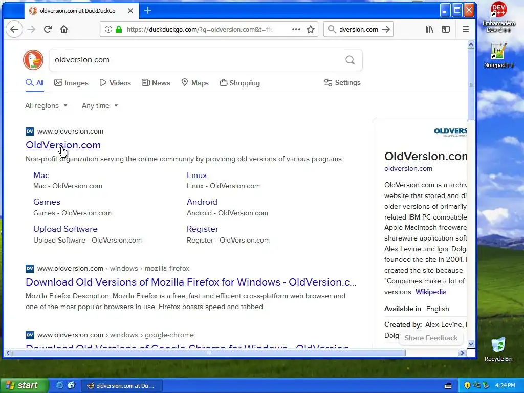Toggle the sidebar view icon
524x393 pixels.
tap(446, 29)
